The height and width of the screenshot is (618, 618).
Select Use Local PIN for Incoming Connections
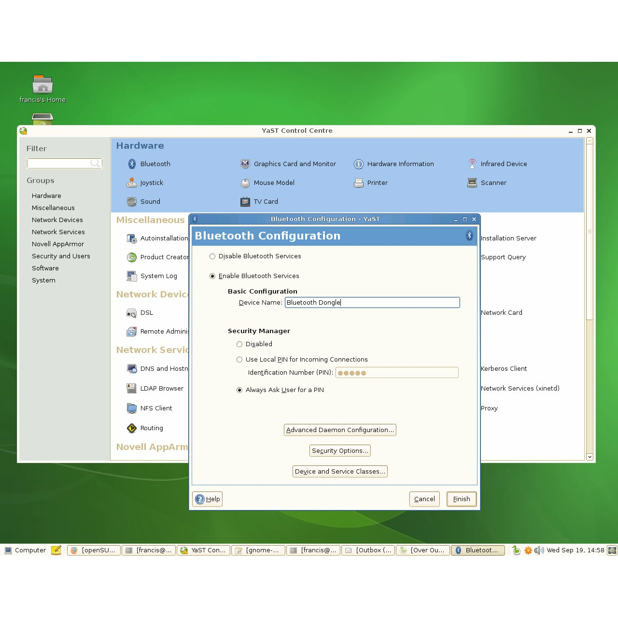click(239, 360)
